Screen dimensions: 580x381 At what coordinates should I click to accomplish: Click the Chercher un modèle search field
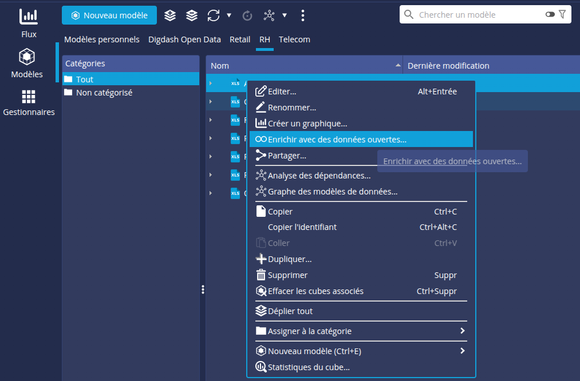pos(478,14)
